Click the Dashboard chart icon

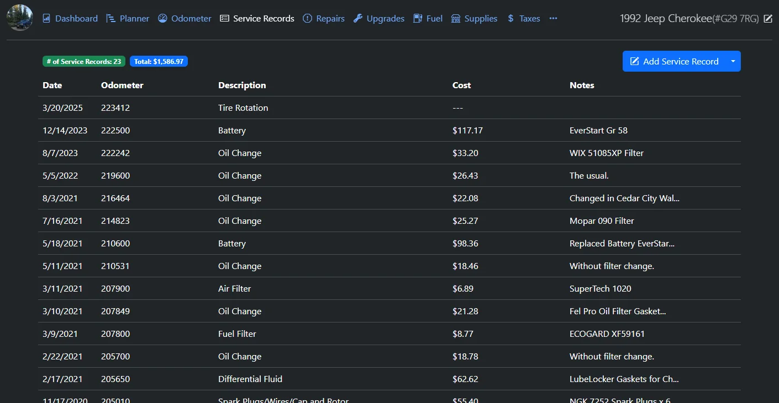(x=47, y=18)
